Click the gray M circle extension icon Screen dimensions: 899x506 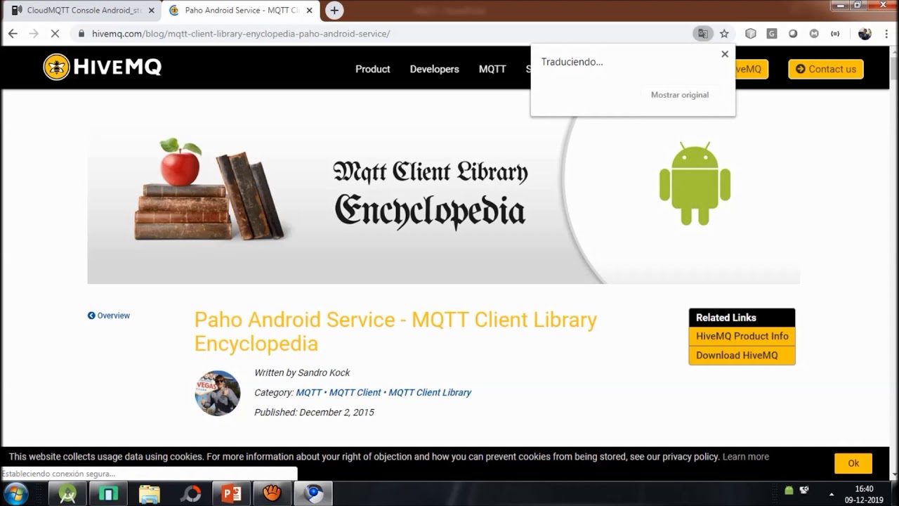tap(814, 33)
